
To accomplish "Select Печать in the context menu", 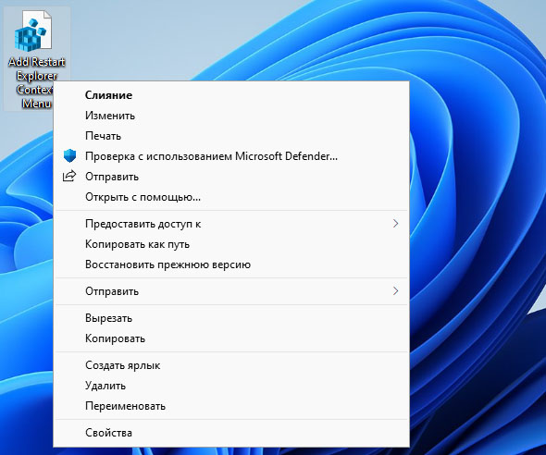I will click(x=231, y=136).
